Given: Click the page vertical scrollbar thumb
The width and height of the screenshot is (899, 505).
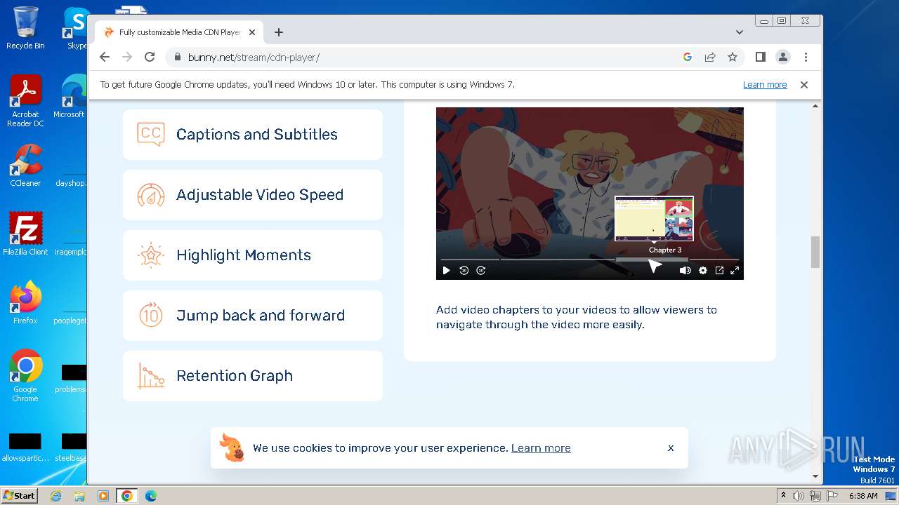Looking at the screenshot, I should [x=815, y=252].
